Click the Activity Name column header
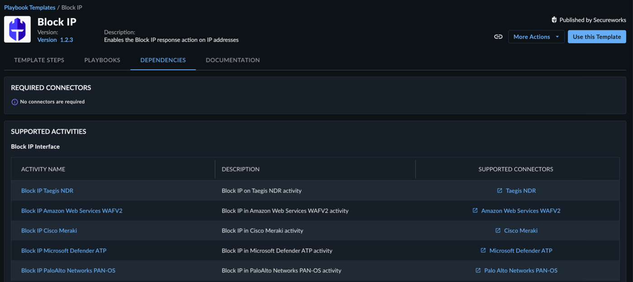This screenshot has width=633, height=282. click(x=43, y=169)
